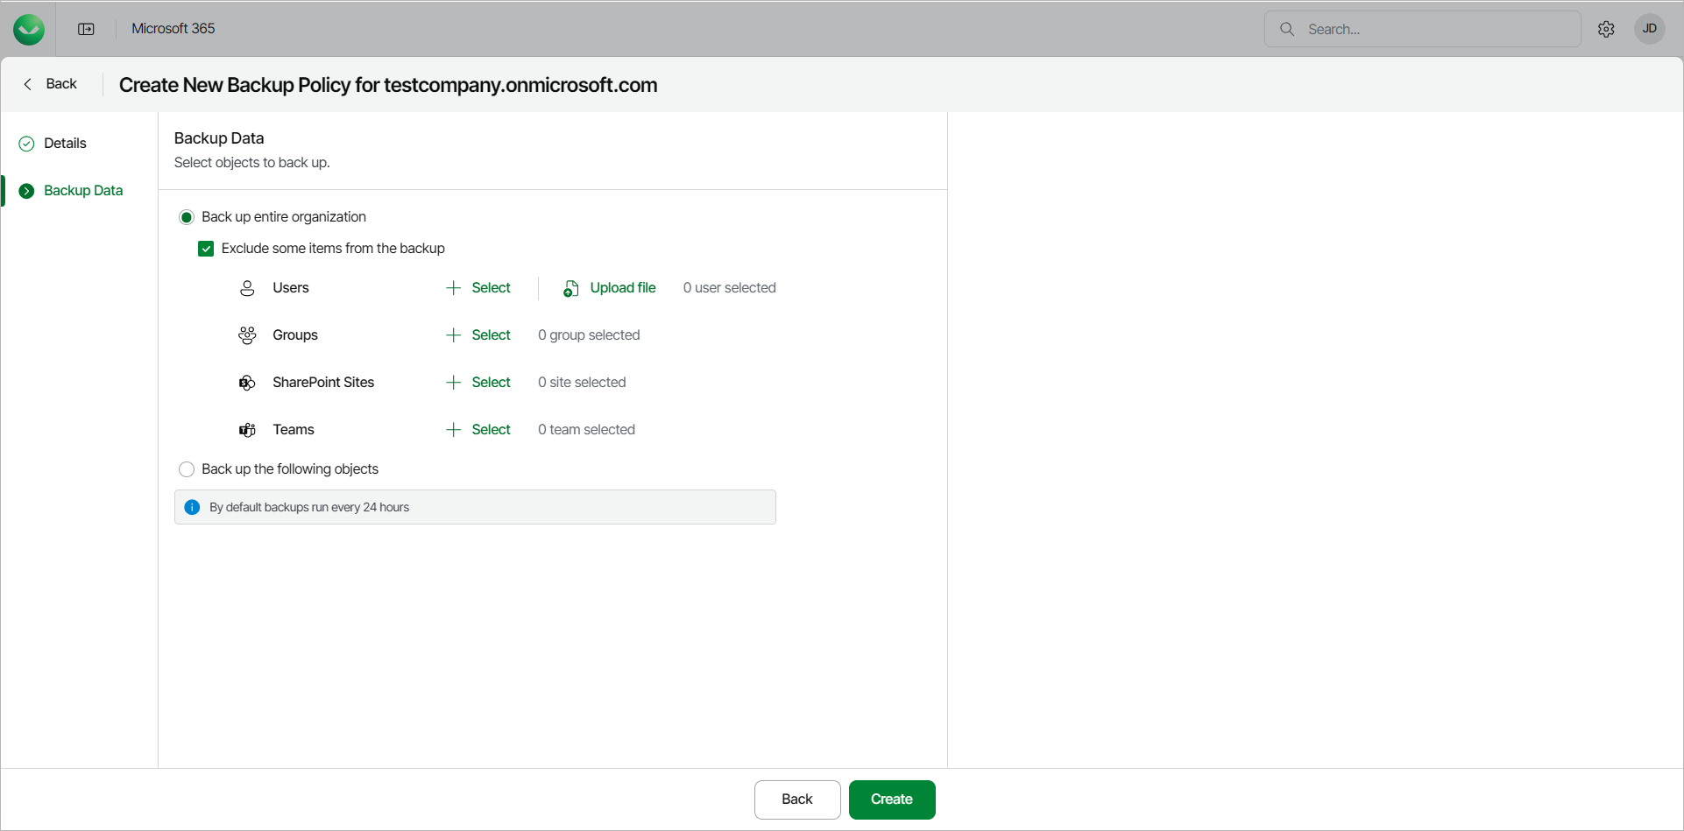Viewport: 1684px width, 831px height.
Task: Click the search magnifier icon
Action: coord(1287,29)
